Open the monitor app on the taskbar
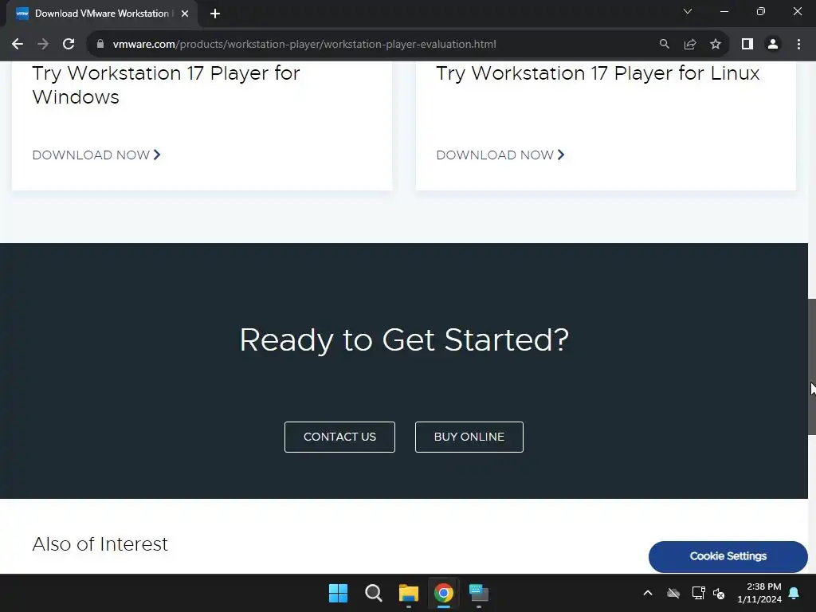 click(479, 593)
